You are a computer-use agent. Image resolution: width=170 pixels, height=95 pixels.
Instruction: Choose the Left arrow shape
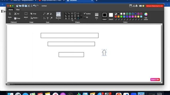tap(75, 18)
